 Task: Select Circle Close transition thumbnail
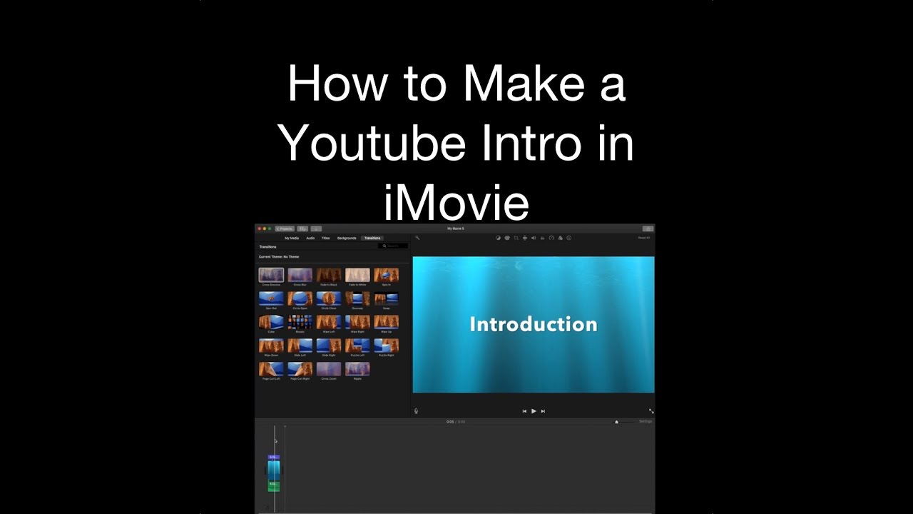329,298
